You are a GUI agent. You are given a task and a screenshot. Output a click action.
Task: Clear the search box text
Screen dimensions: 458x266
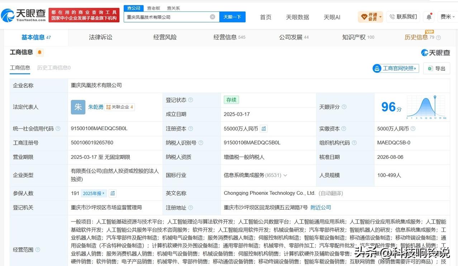(213, 17)
